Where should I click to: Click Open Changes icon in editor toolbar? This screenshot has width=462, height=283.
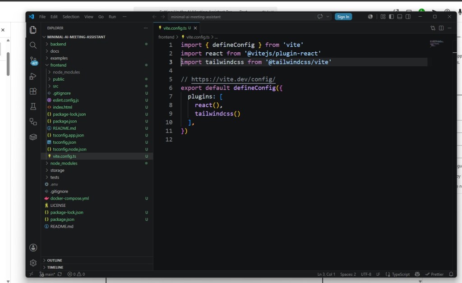coord(433,28)
